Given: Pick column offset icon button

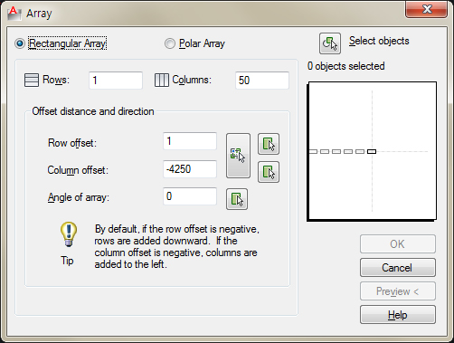Looking at the screenshot, I should (x=269, y=172).
